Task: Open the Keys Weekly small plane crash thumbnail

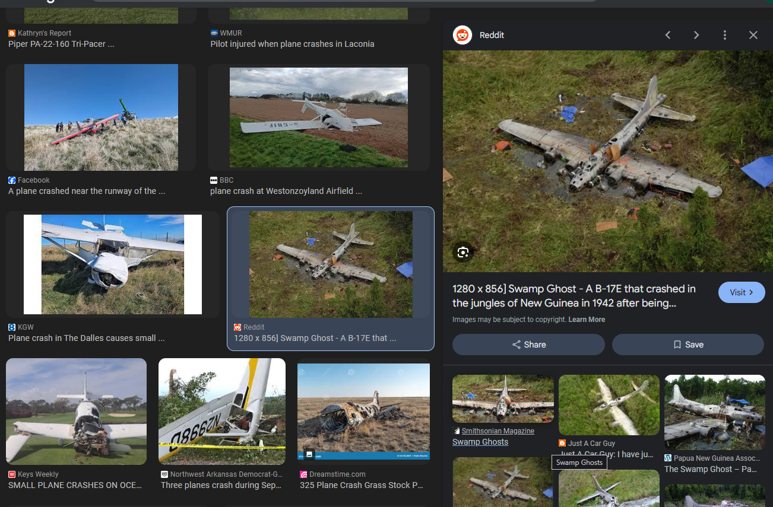Action: tap(76, 412)
